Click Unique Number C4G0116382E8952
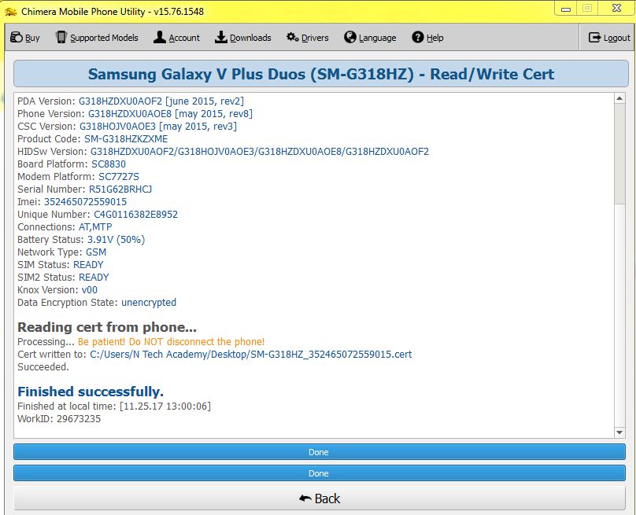 point(135,215)
